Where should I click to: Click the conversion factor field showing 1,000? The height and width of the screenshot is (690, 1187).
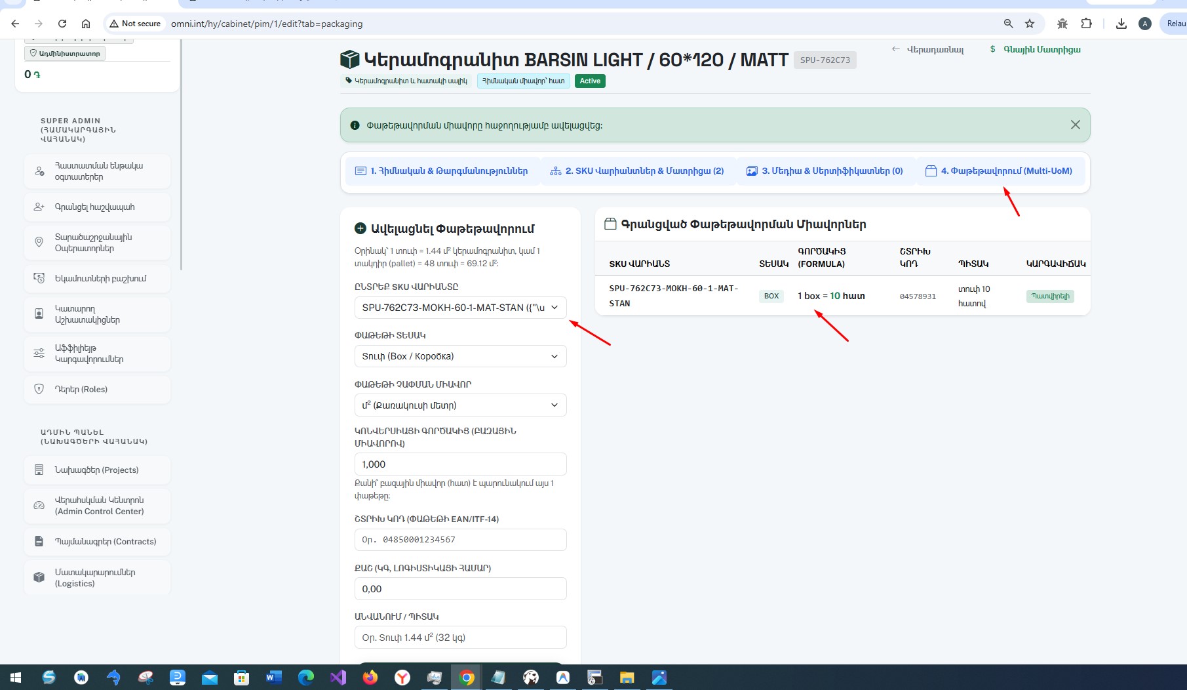tap(460, 464)
